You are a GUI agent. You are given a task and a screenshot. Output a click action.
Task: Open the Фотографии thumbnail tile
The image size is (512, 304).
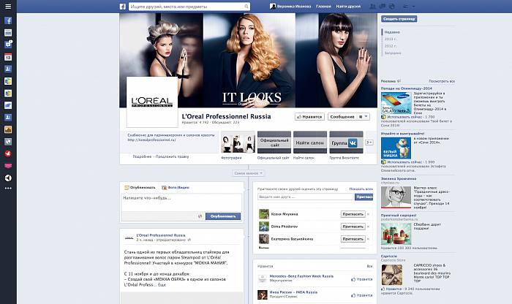tap(238, 142)
